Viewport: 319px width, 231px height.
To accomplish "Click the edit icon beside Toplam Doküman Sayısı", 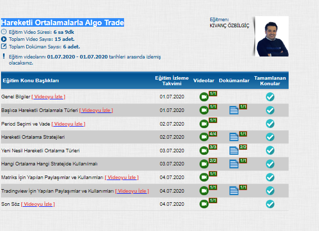I will click(x=4, y=46).
